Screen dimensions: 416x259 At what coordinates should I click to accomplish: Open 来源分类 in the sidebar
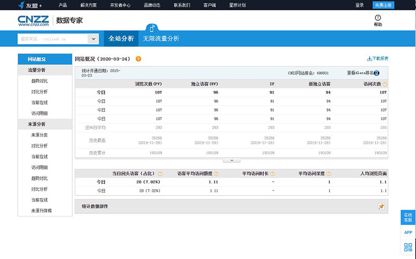[40, 135]
